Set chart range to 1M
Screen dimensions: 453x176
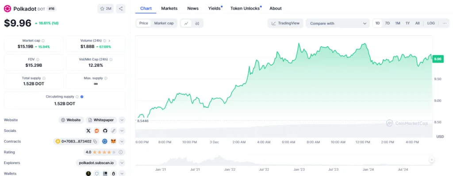point(398,23)
